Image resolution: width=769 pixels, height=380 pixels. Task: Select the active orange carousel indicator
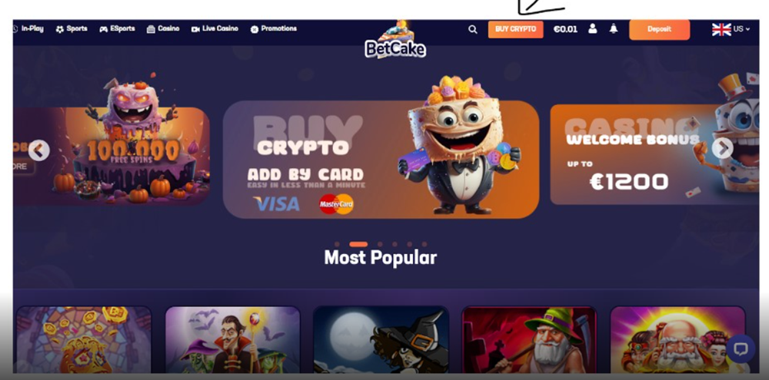coord(358,244)
